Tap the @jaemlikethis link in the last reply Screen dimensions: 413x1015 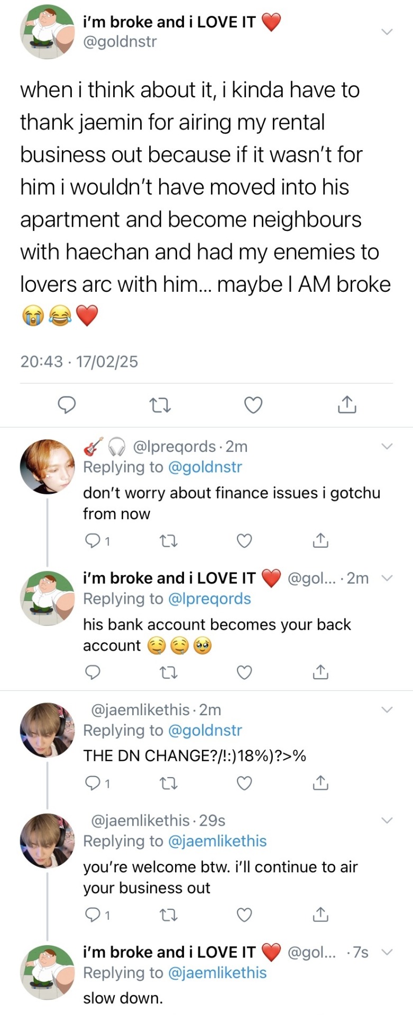click(217, 973)
